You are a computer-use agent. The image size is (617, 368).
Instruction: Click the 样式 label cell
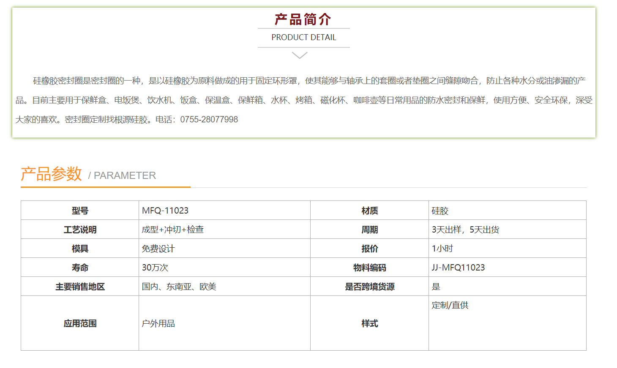pos(370,323)
